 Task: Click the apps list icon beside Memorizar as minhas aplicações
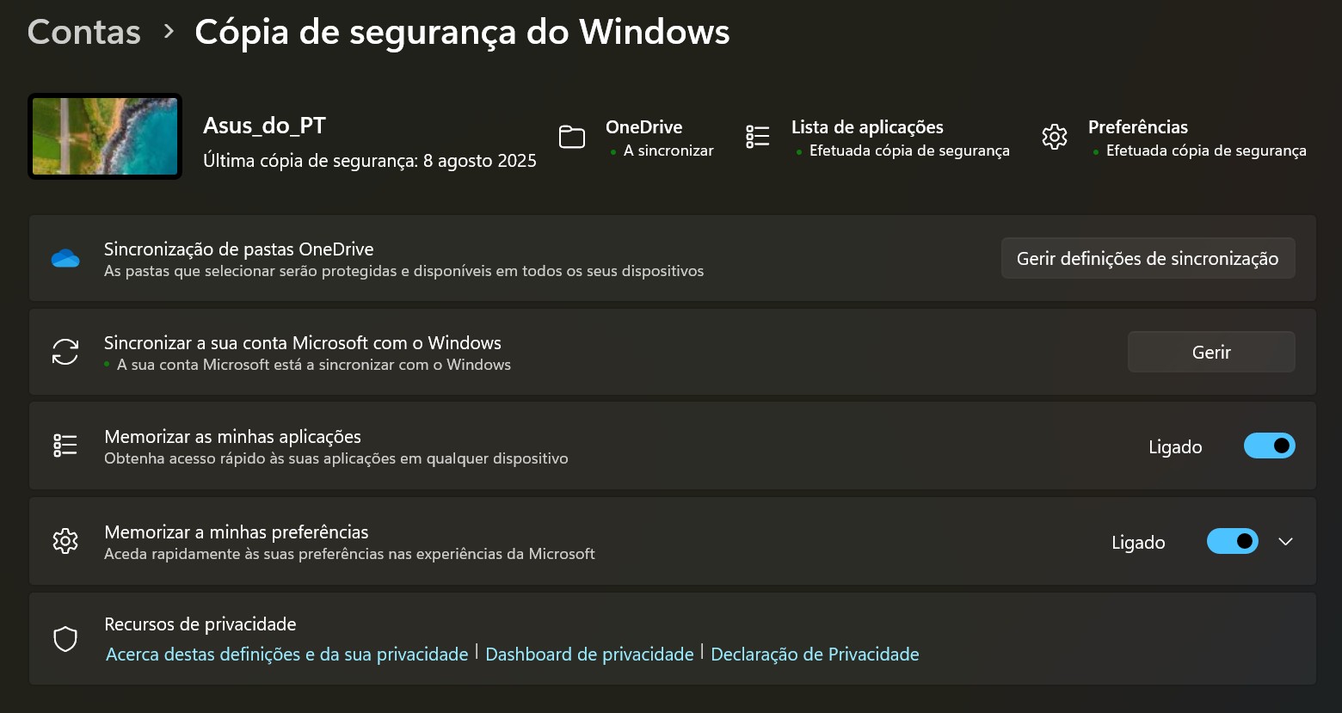[65, 446]
